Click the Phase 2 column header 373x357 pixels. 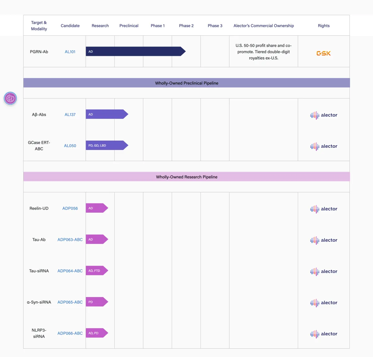[186, 26]
